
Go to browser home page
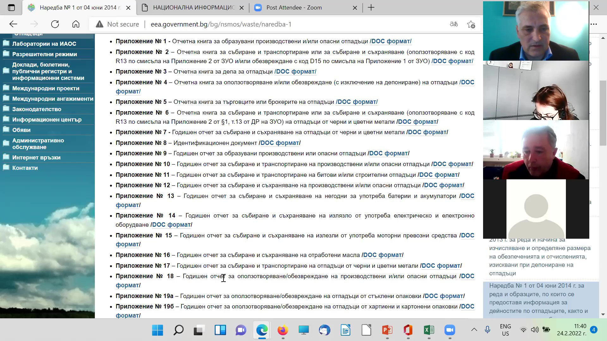pos(76,24)
